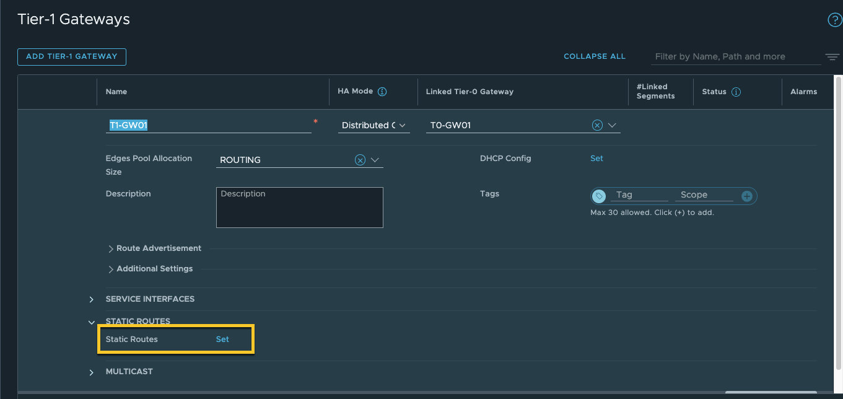Screen dimensions: 843x399
Task: Click the Scope input field
Action: tap(704, 195)
